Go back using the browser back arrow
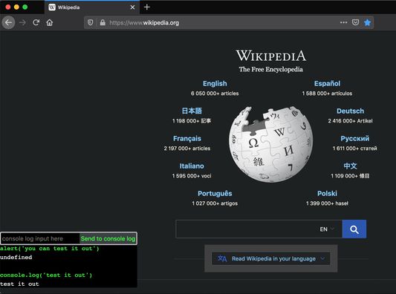The width and height of the screenshot is (396, 294). [x=8, y=23]
